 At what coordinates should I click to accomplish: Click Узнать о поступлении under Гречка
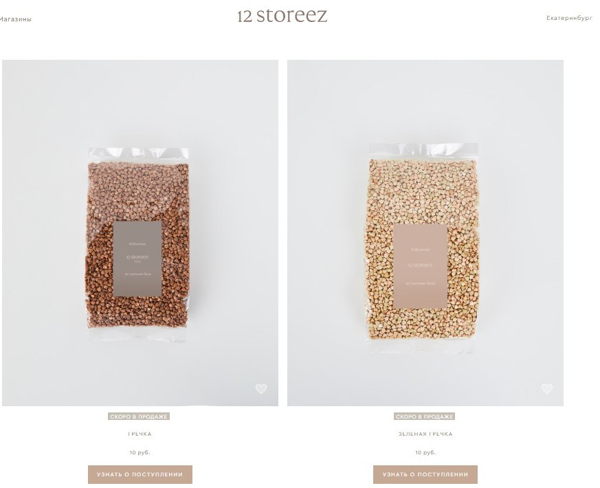tap(140, 475)
